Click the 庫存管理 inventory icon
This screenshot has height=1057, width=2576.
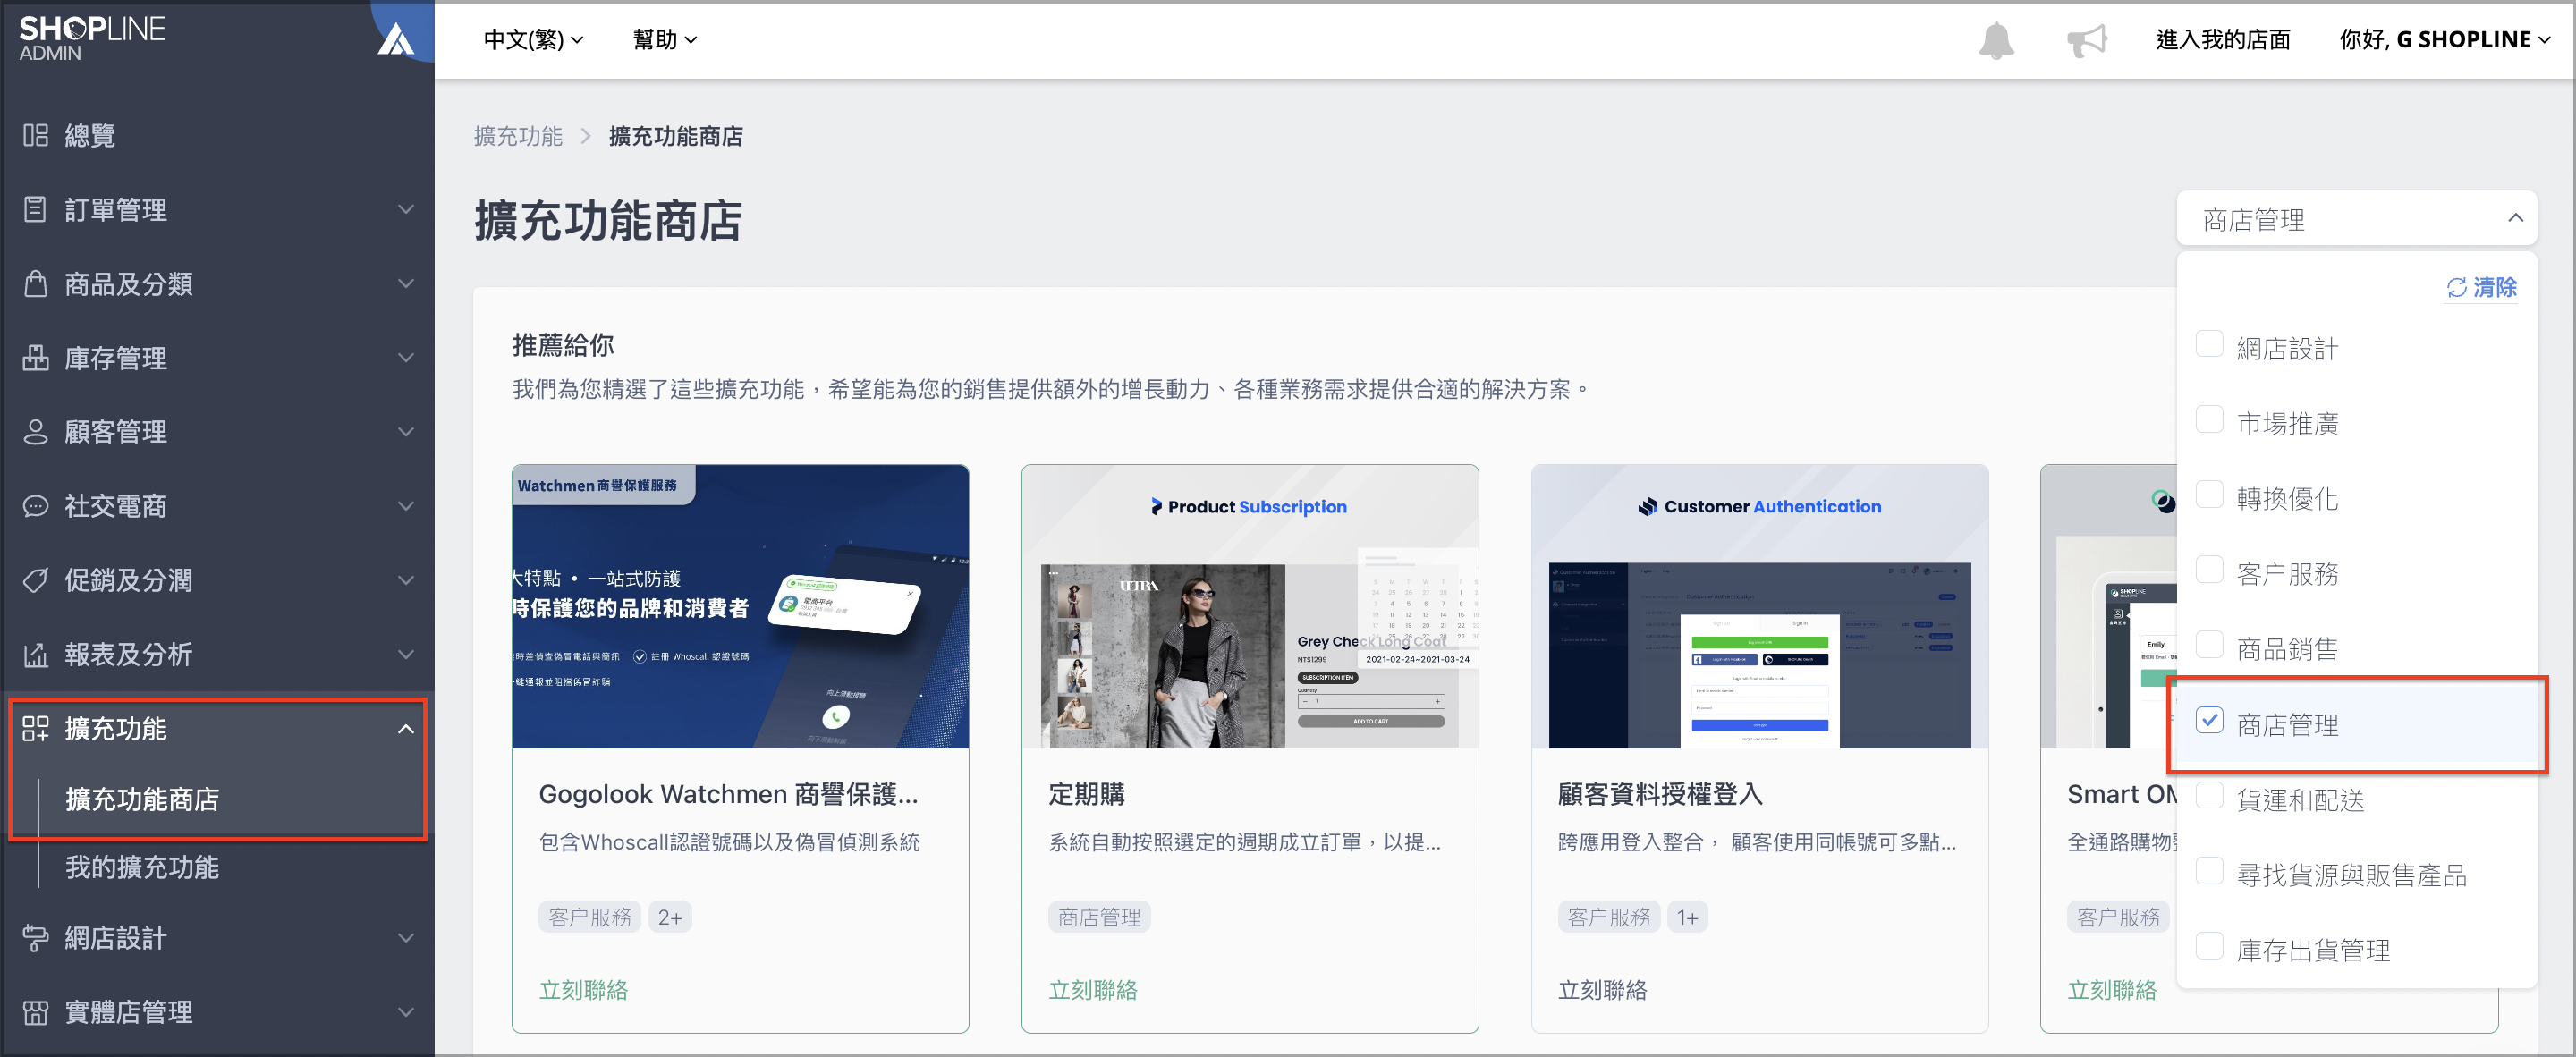(35, 357)
